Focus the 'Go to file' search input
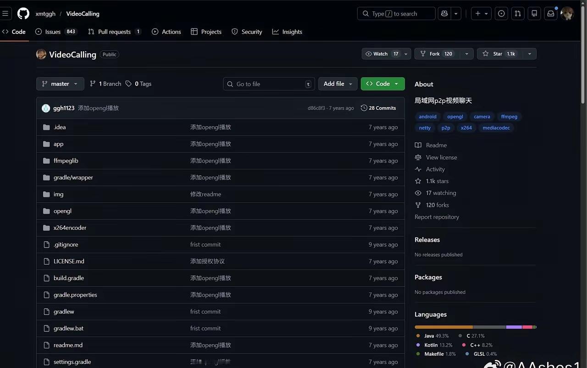 (269, 84)
